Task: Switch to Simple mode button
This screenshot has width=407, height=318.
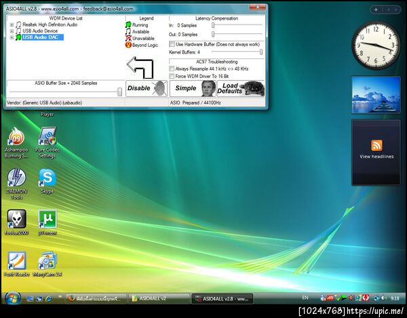Action: pos(193,88)
